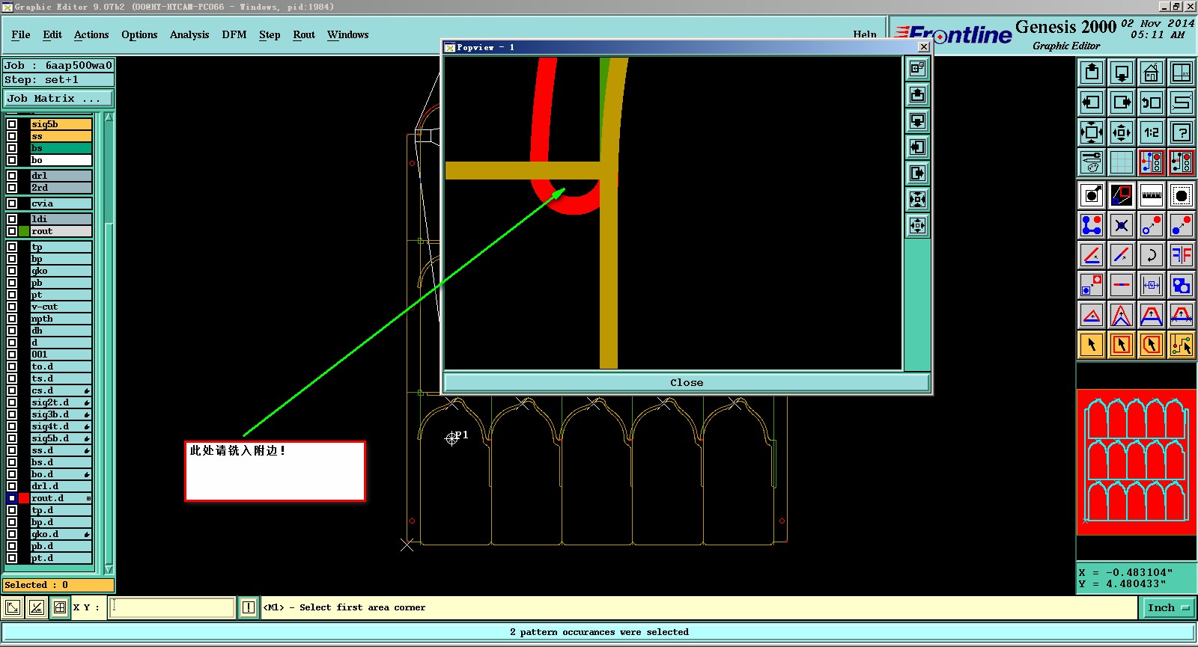Select the sig2t.d layer name
Viewport: 1198px width, 647px height.
point(61,402)
